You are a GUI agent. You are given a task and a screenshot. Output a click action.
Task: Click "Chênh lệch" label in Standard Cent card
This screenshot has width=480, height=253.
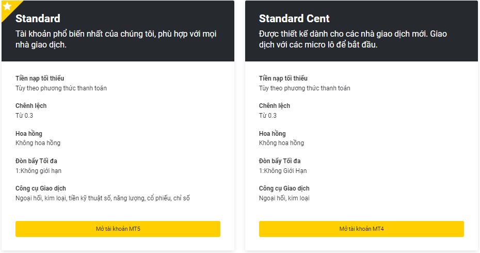tap(275, 106)
